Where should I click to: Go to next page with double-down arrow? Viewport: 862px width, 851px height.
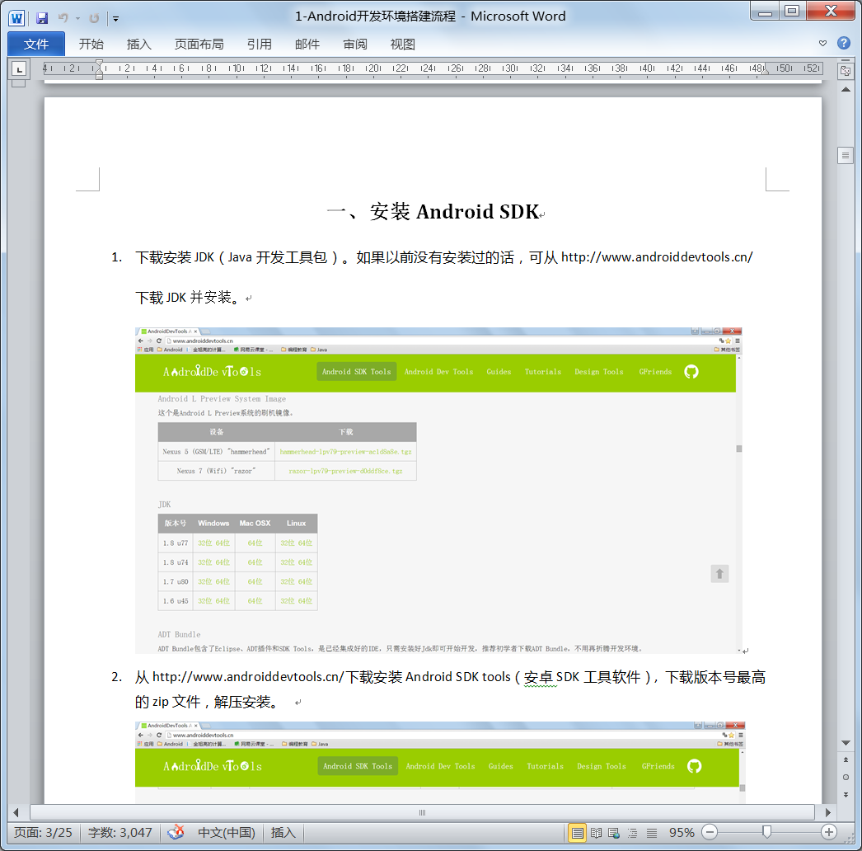click(x=846, y=795)
